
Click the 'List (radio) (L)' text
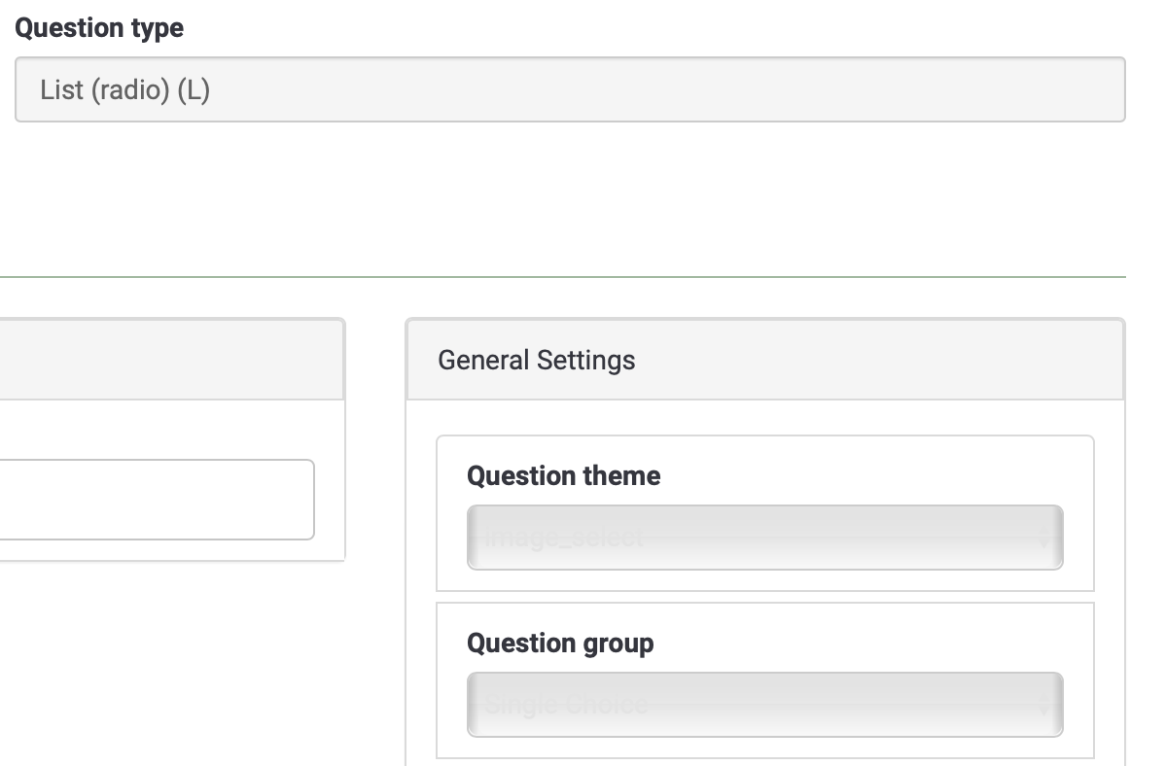point(125,90)
